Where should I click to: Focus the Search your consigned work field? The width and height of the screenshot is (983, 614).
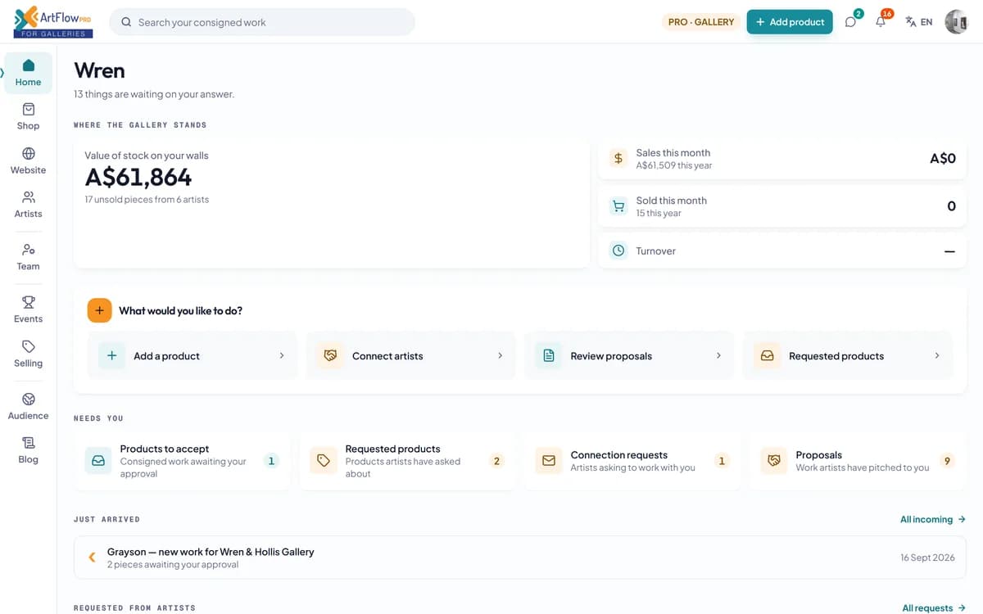point(262,22)
